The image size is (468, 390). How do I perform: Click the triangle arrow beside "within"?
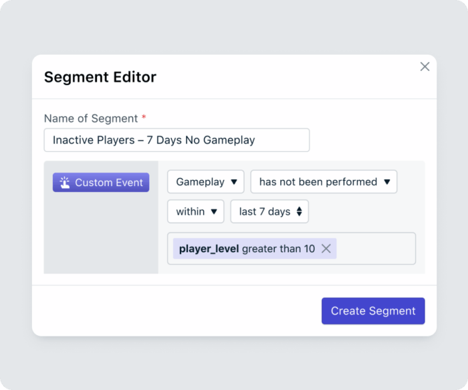pyautogui.click(x=214, y=211)
